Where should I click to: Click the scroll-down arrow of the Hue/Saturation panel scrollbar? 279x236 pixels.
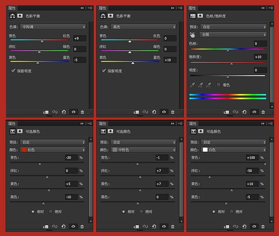(x=272, y=107)
